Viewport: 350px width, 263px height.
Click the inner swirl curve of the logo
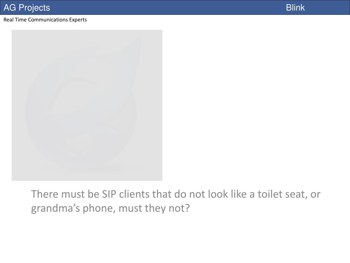74,94
